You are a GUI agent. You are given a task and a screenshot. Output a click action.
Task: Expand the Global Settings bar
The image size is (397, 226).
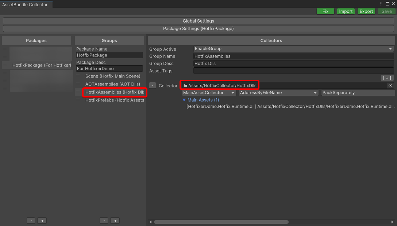click(198, 21)
